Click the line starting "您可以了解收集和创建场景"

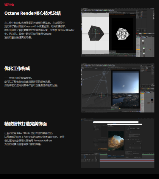[28, 82]
